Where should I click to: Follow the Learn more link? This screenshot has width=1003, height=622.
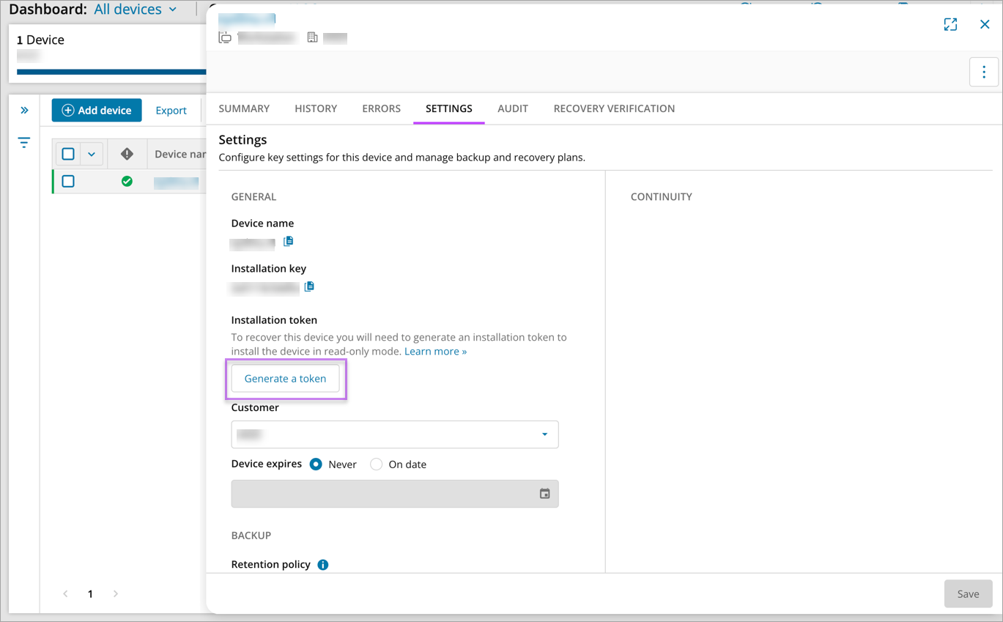coord(435,352)
